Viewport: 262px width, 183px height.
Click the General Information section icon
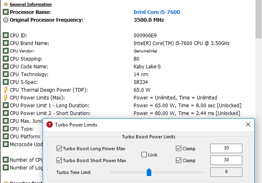point(6,4)
